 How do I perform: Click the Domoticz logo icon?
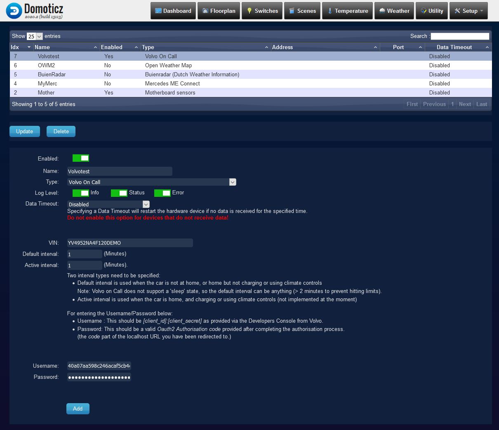14,11
